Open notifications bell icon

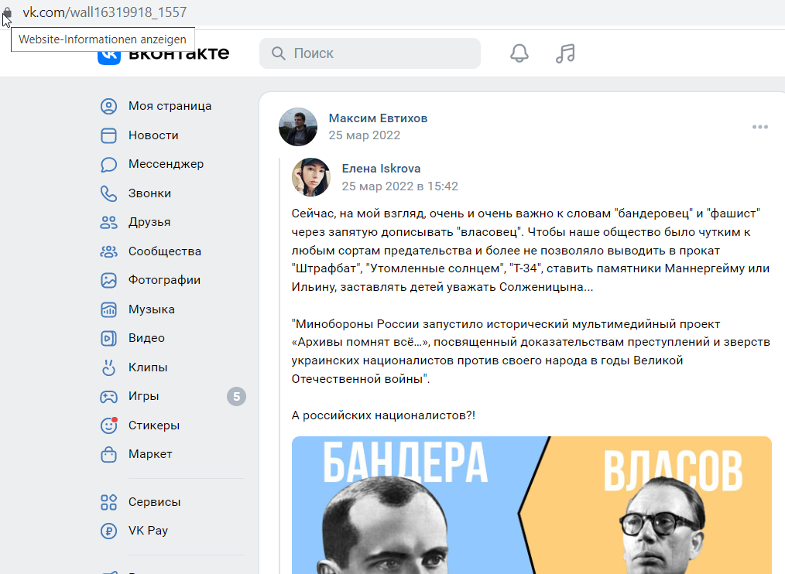click(519, 53)
